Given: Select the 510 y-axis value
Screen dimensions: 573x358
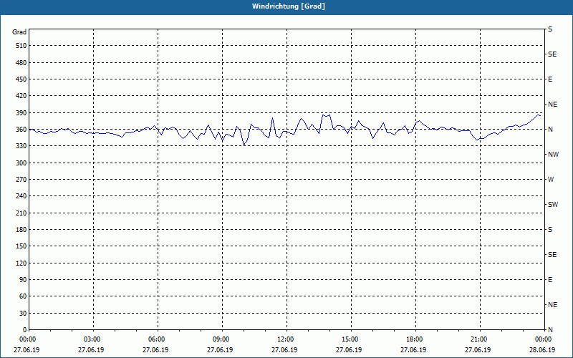Looking at the screenshot, I should pyautogui.click(x=21, y=46).
